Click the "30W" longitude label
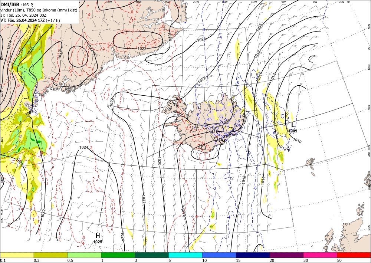Screen dimensions: 371x263 click(138, 2)
